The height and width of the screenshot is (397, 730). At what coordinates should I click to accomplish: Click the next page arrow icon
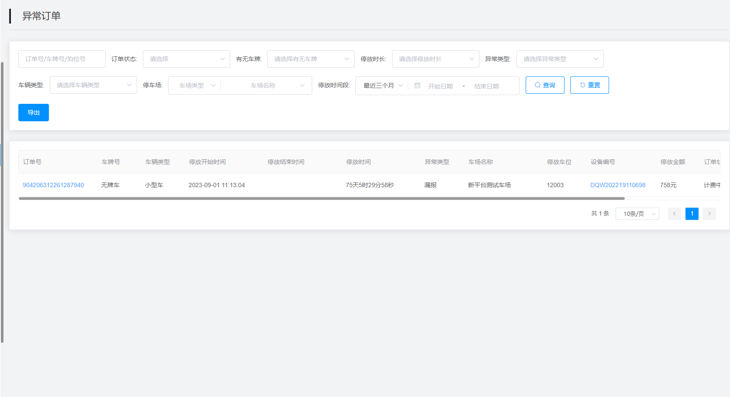pyautogui.click(x=709, y=214)
